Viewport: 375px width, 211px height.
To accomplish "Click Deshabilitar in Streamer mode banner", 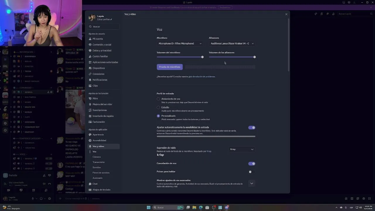I will coord(225,7).
